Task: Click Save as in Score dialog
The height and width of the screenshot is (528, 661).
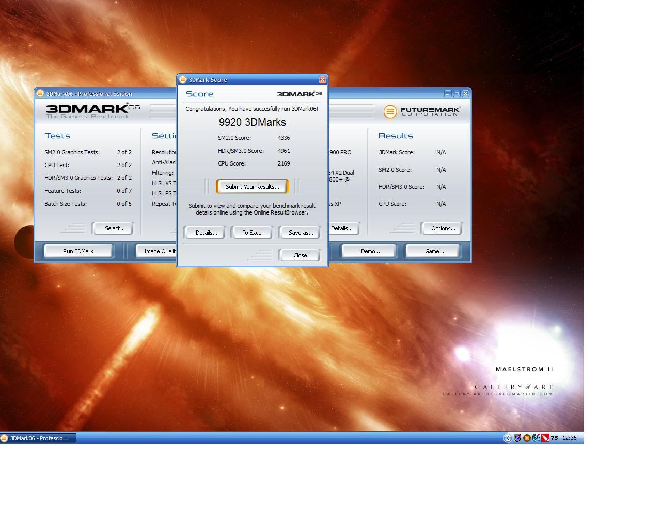Action: click(x=301, y=233)
